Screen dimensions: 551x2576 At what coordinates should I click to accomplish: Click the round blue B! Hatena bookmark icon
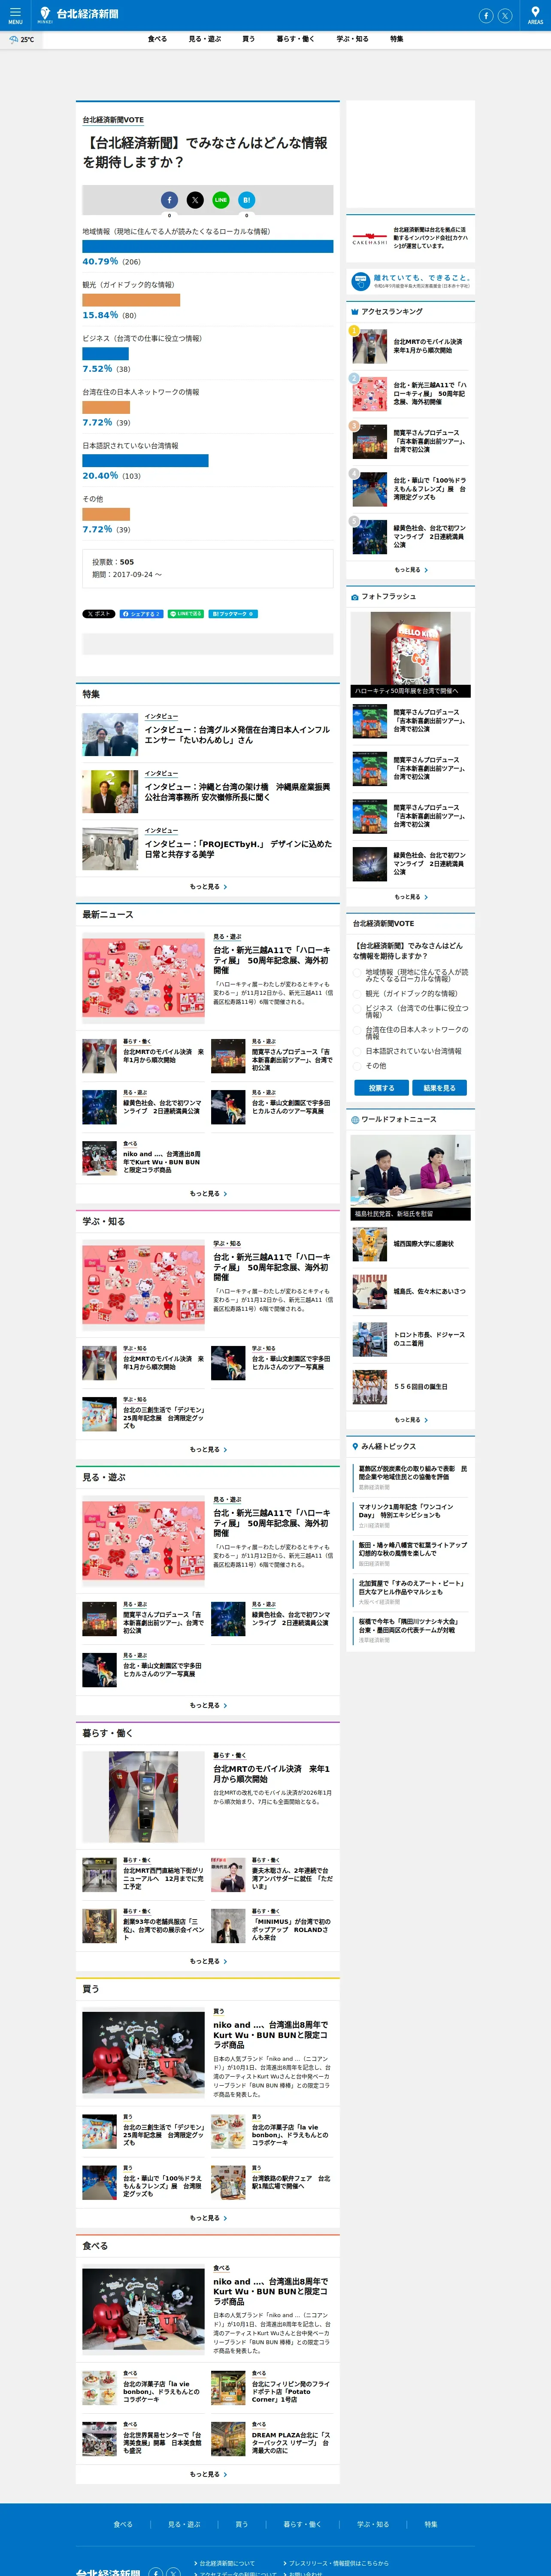[x=247, y=200]
